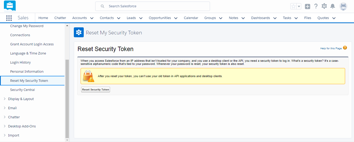Focus the Search Salesforce field
The image size is (354, 142).
(x=153, y=6)
